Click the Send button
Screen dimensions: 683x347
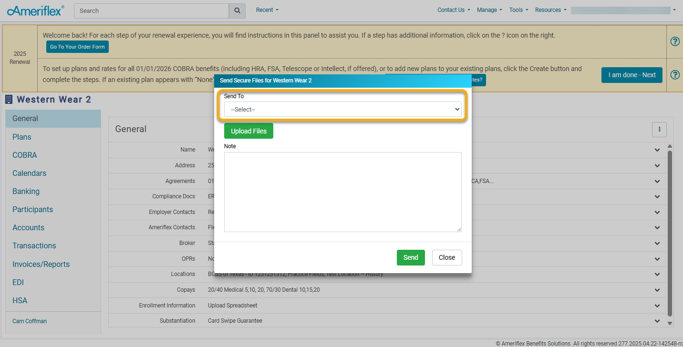tap(411, 257)
